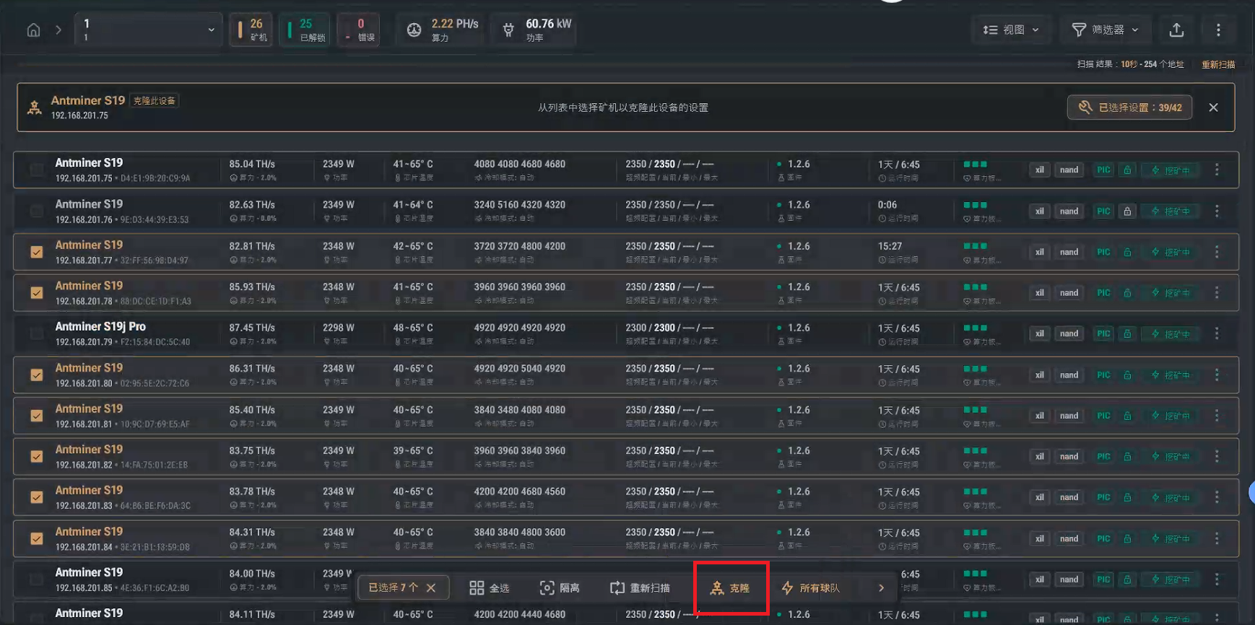Image resolution: width=1255 pixels, height=625 pixels.
Task: Open row menu for 192.168.201.77
Action: coord(1217,252)
